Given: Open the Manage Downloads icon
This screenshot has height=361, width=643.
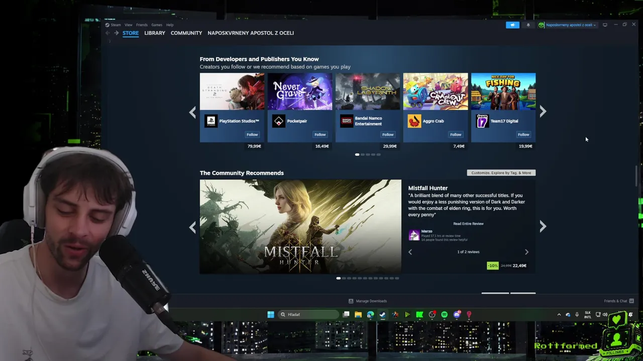Looking at the screenshot, I should coord(351,301).
